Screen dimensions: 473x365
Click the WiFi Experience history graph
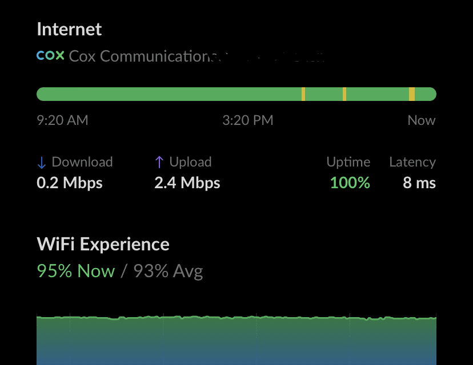coord(236,336)
